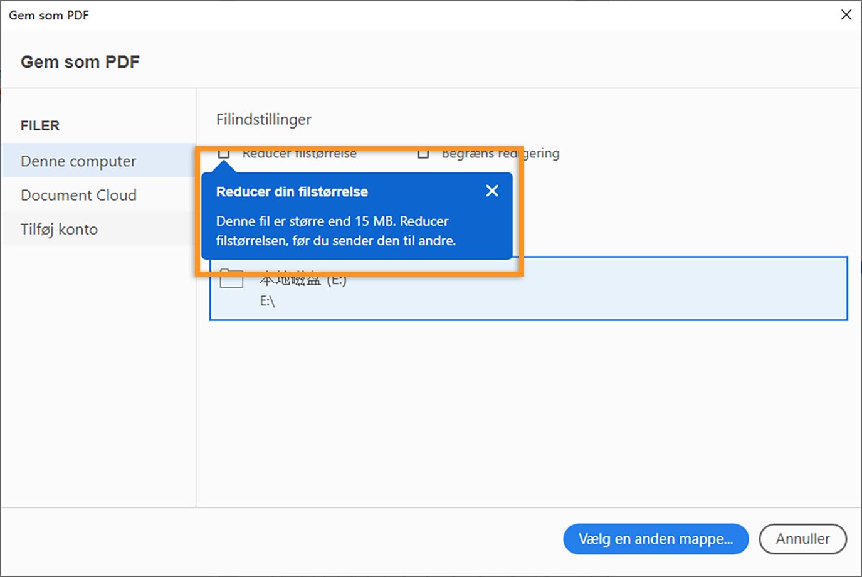
Task: Click the FILER sidebar heading
Action: click(x=40, y=125)
